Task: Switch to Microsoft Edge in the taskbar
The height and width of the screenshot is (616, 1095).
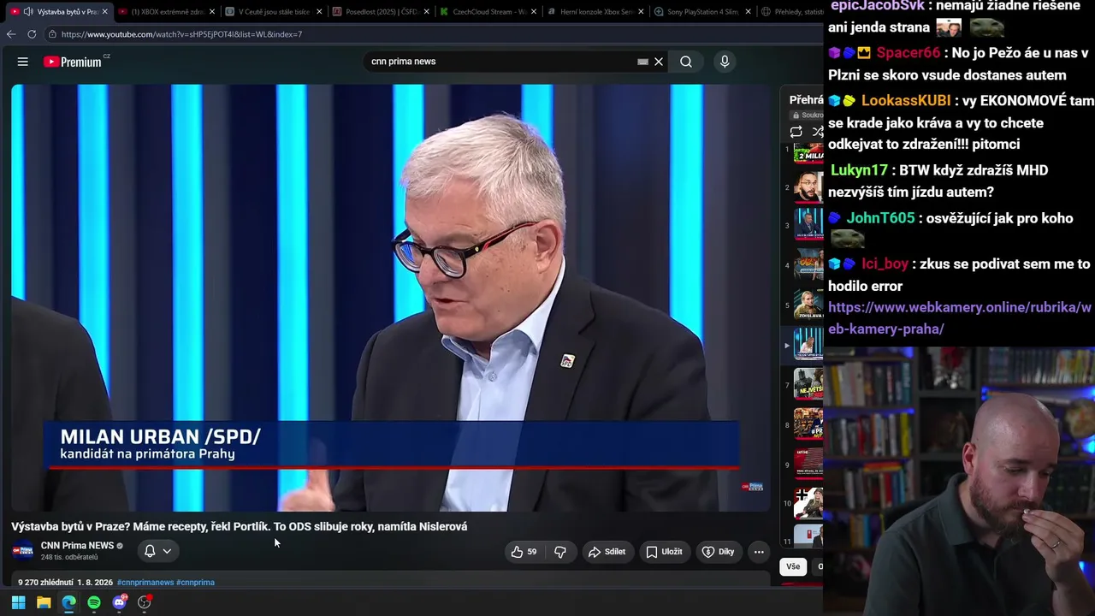Action: point(69,602)
